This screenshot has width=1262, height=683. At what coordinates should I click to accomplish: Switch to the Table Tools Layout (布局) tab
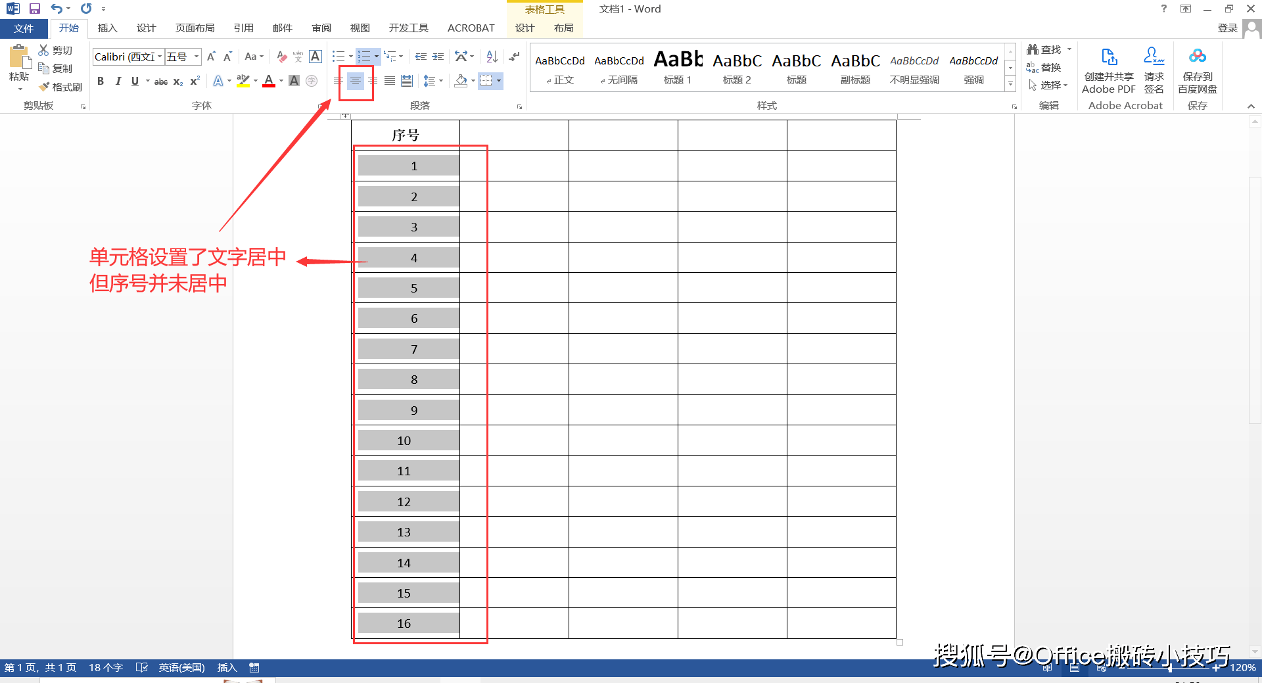coord(563,28)
